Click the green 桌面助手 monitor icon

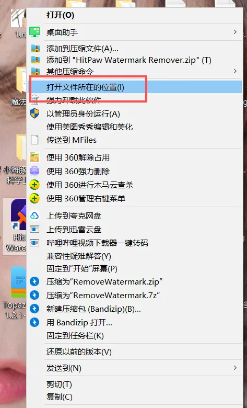[34, 32]
